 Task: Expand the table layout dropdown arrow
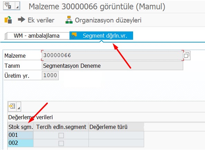(x=19, y=106)
